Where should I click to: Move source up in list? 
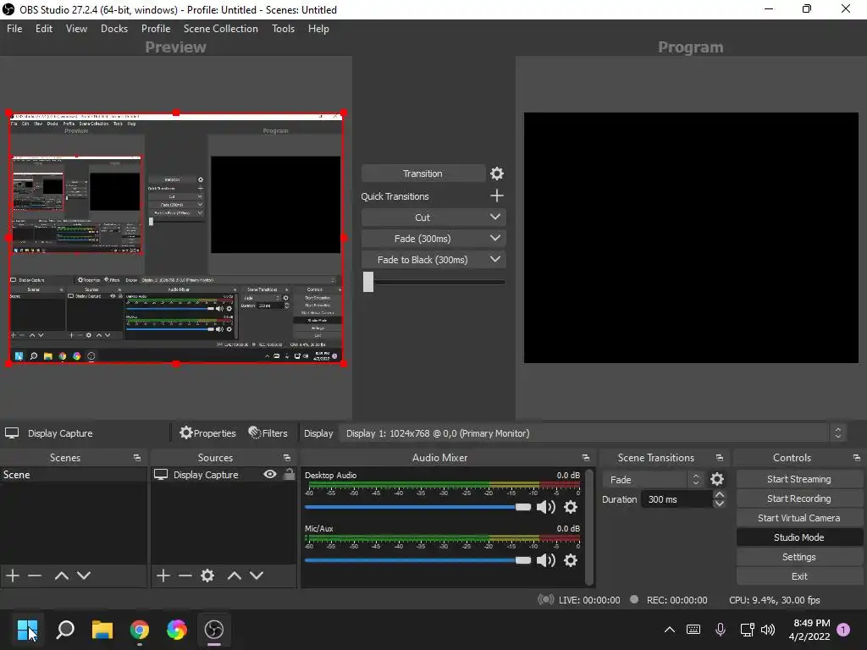[235, 576]
